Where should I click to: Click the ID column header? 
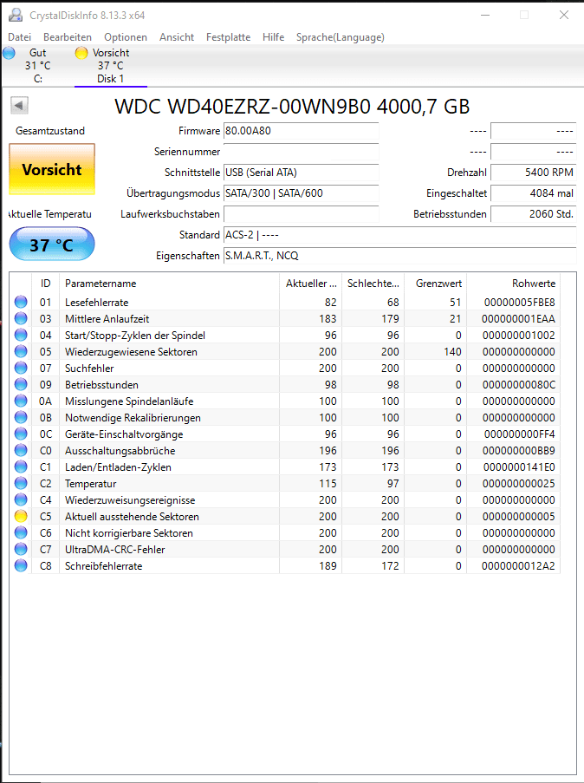click(x=45, y=284)
